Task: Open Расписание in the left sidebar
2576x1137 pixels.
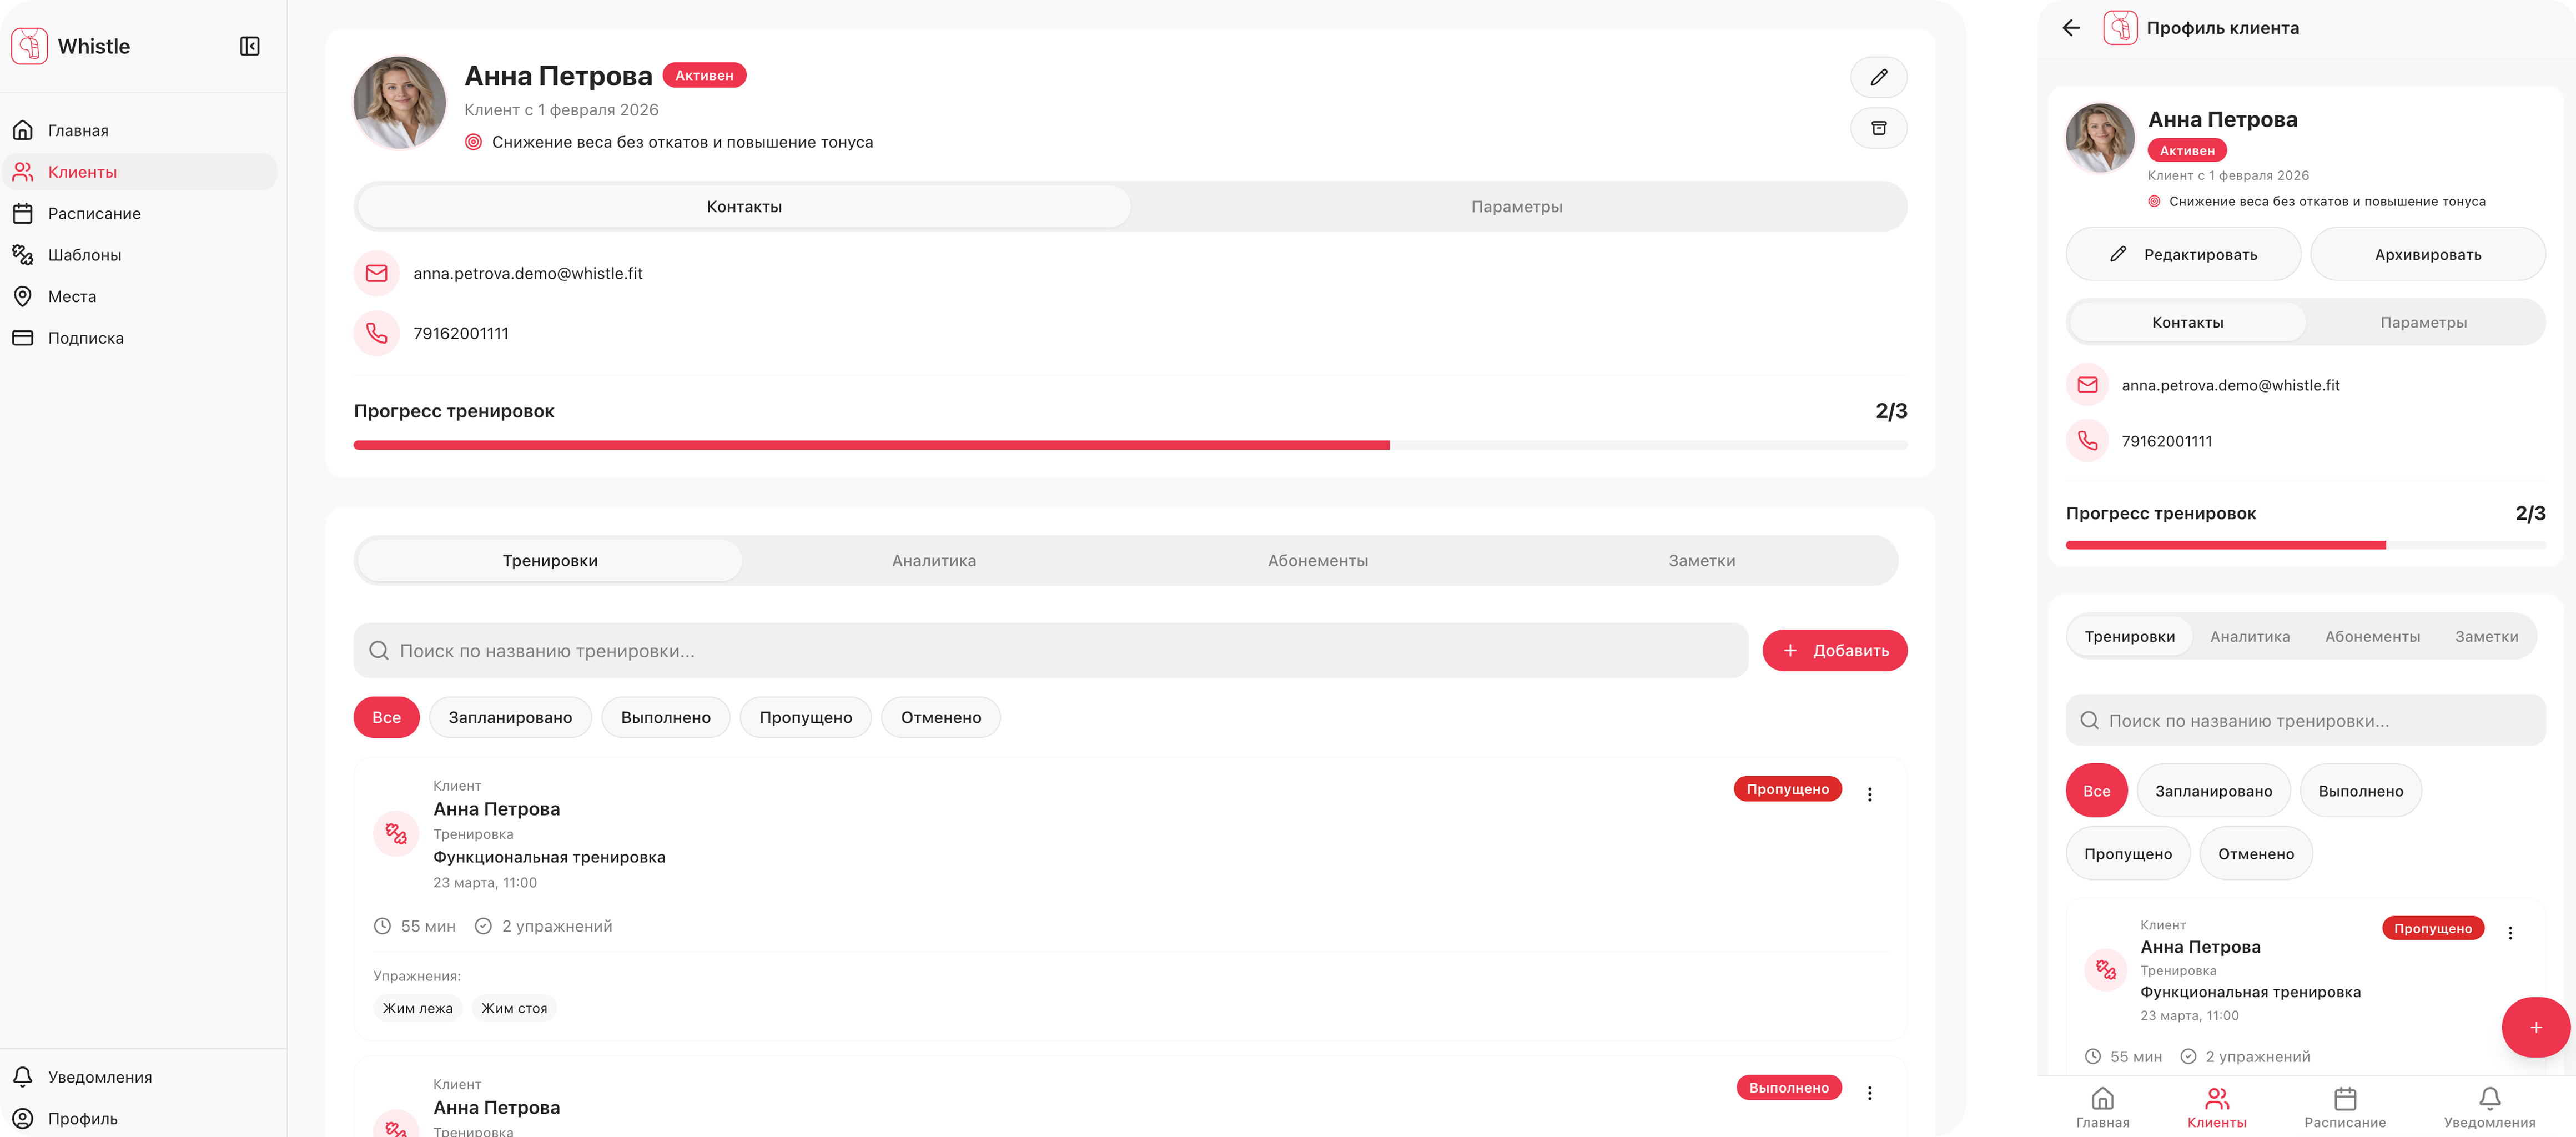Action: (x=140, y=213)
